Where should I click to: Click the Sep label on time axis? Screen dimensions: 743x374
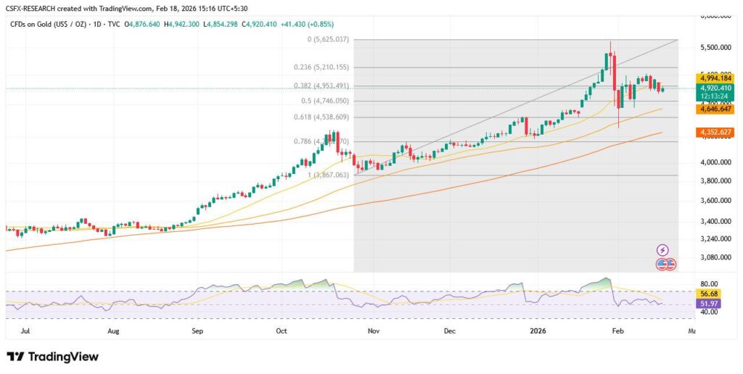tap(198, 331)
